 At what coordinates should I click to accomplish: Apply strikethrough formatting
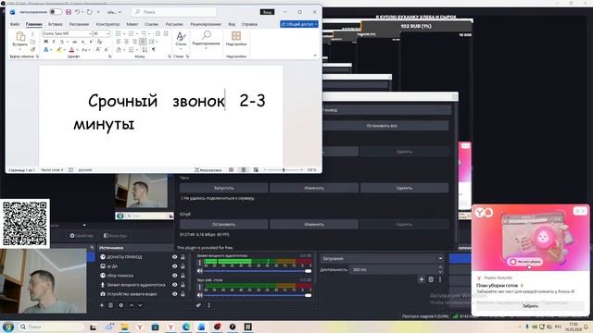click(x=74, y=42)
